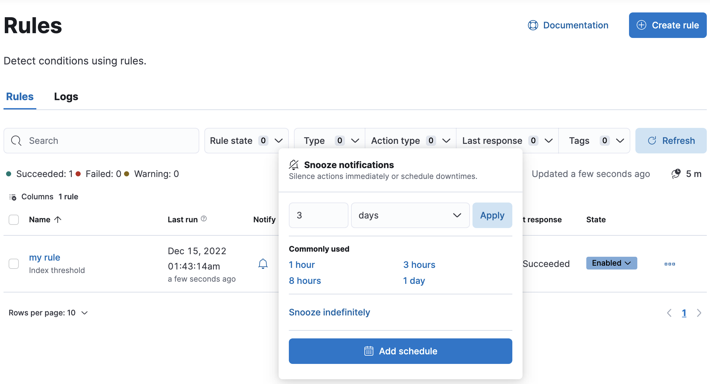710x384 pixels.
Task: Open the Enabled state dropdown
Action: point(611,263)
